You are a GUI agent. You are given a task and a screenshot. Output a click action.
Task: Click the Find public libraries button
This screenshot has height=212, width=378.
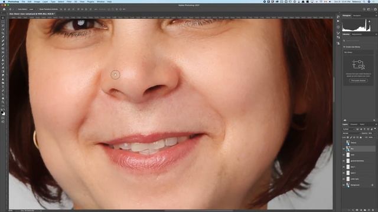359,81
